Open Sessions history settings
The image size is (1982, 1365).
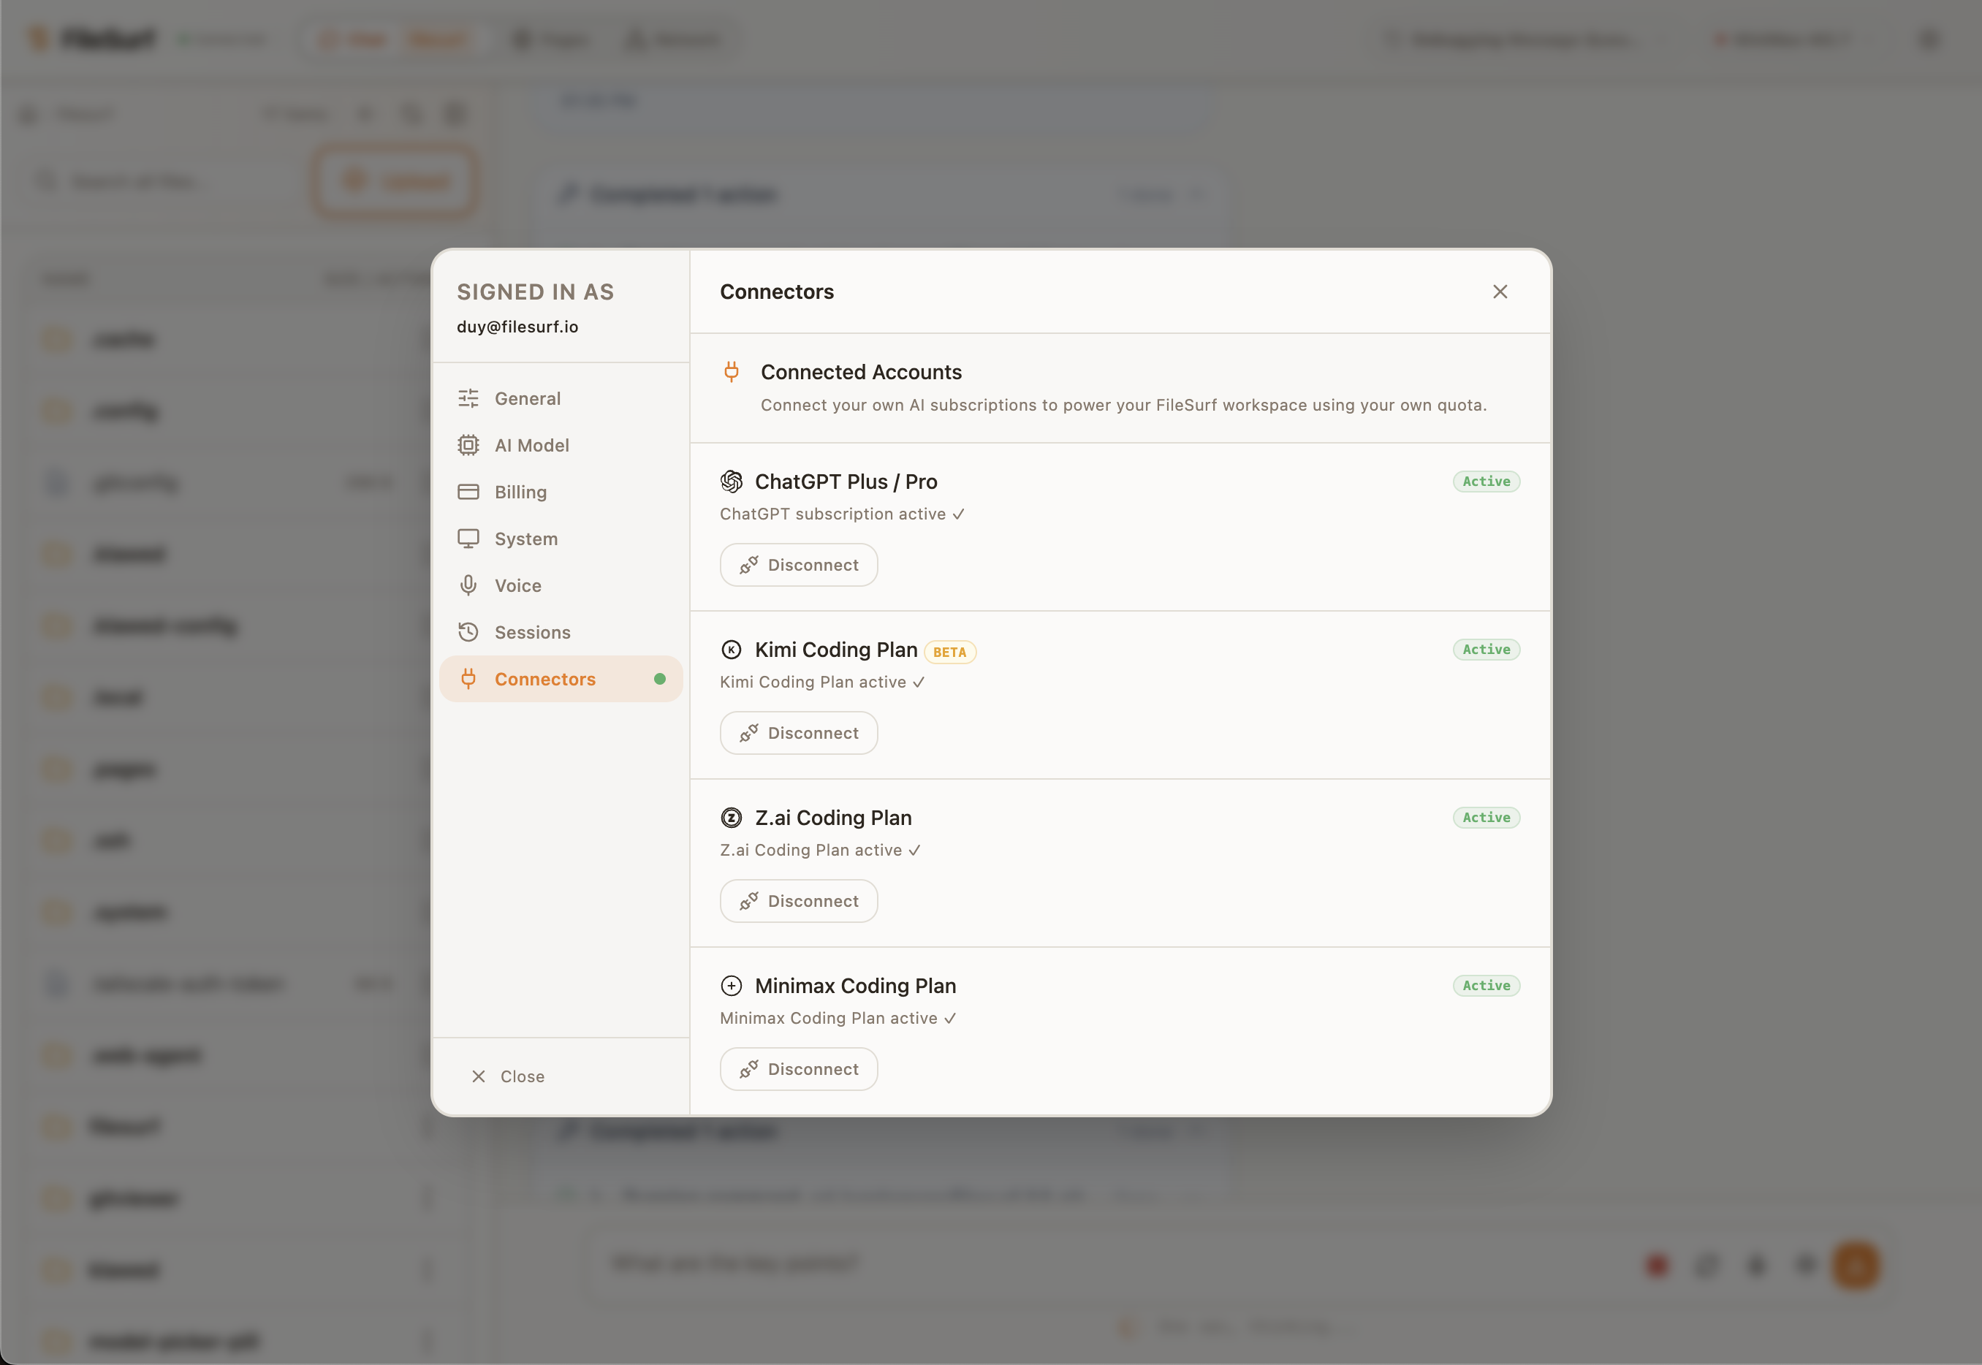click(x=532, y=632)
